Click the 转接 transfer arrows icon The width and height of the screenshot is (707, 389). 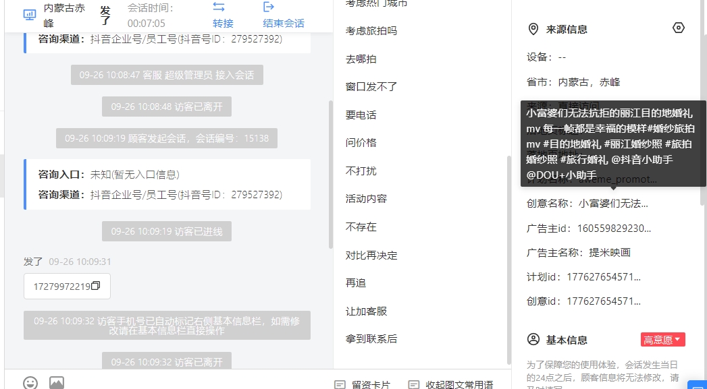(x=219, y=7)
